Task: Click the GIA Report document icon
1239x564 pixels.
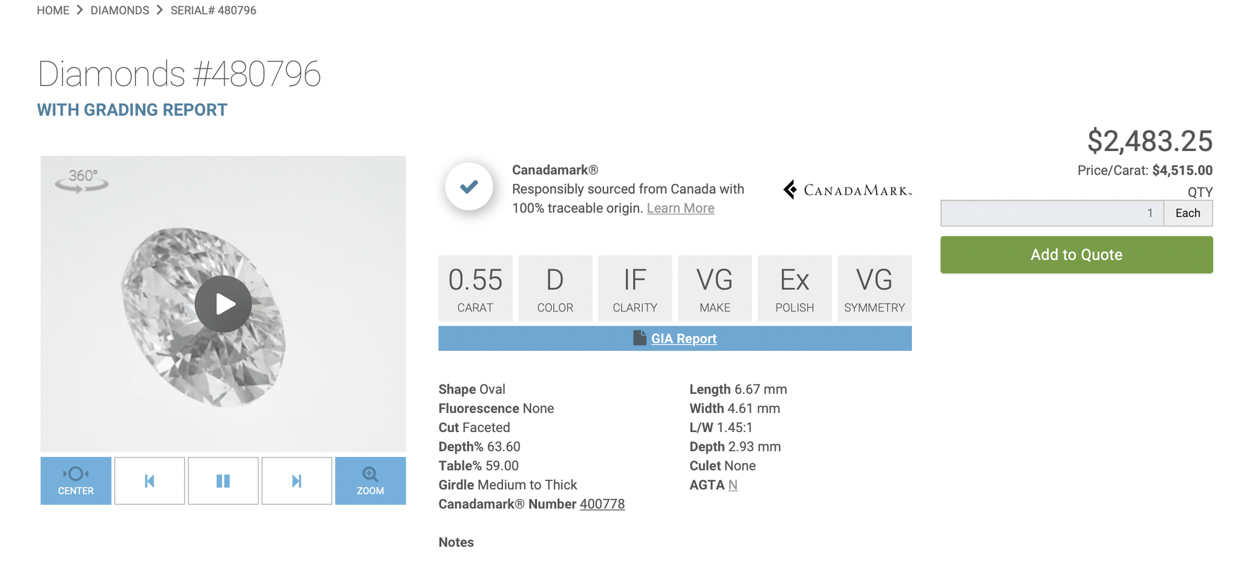Action: (639, 338)
